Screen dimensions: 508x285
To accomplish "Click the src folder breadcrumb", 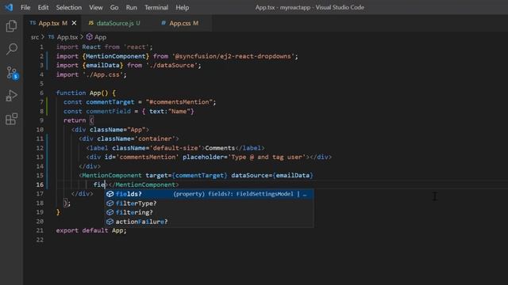I will tap(35, 37).
